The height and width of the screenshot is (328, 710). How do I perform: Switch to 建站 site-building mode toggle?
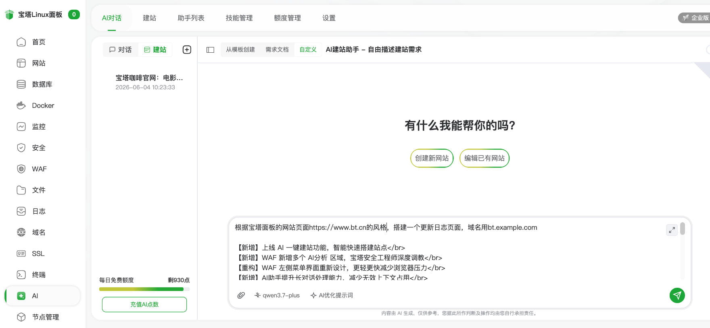click(155, 50)
